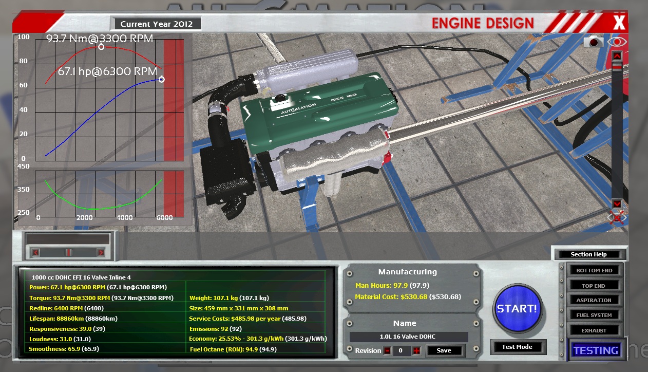648x372 pixels.
Task: Click the revision number field
Action: tap(402, 350)
